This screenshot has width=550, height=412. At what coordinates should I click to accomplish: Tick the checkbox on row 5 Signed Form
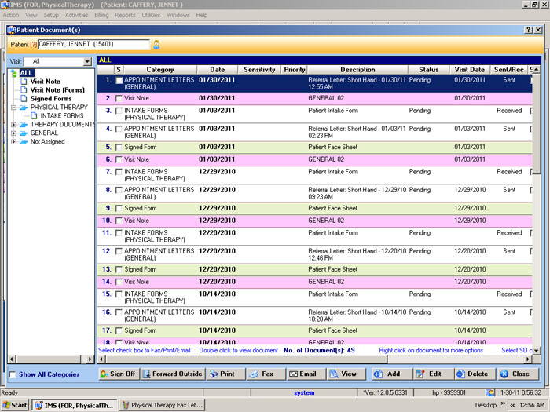119,147
